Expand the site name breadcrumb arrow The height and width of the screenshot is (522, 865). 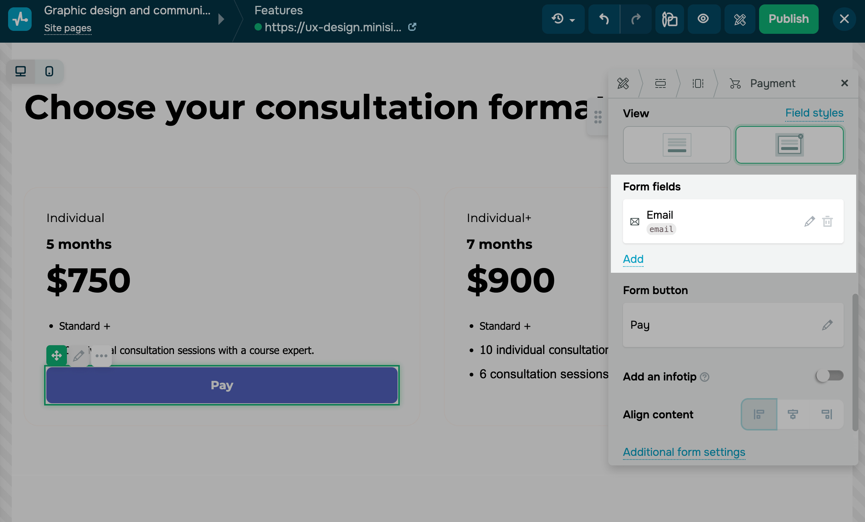coord(221,19)
